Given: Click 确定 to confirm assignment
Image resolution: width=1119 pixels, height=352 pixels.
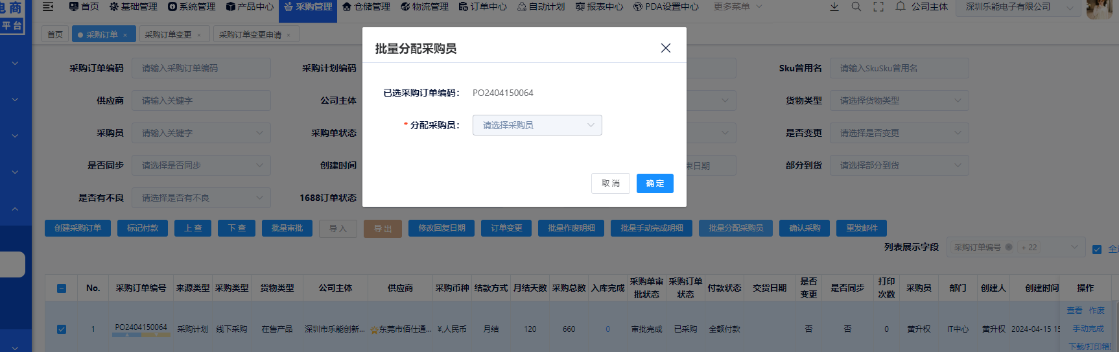Looking at the screenshot, I should click(x=655, y=183).
